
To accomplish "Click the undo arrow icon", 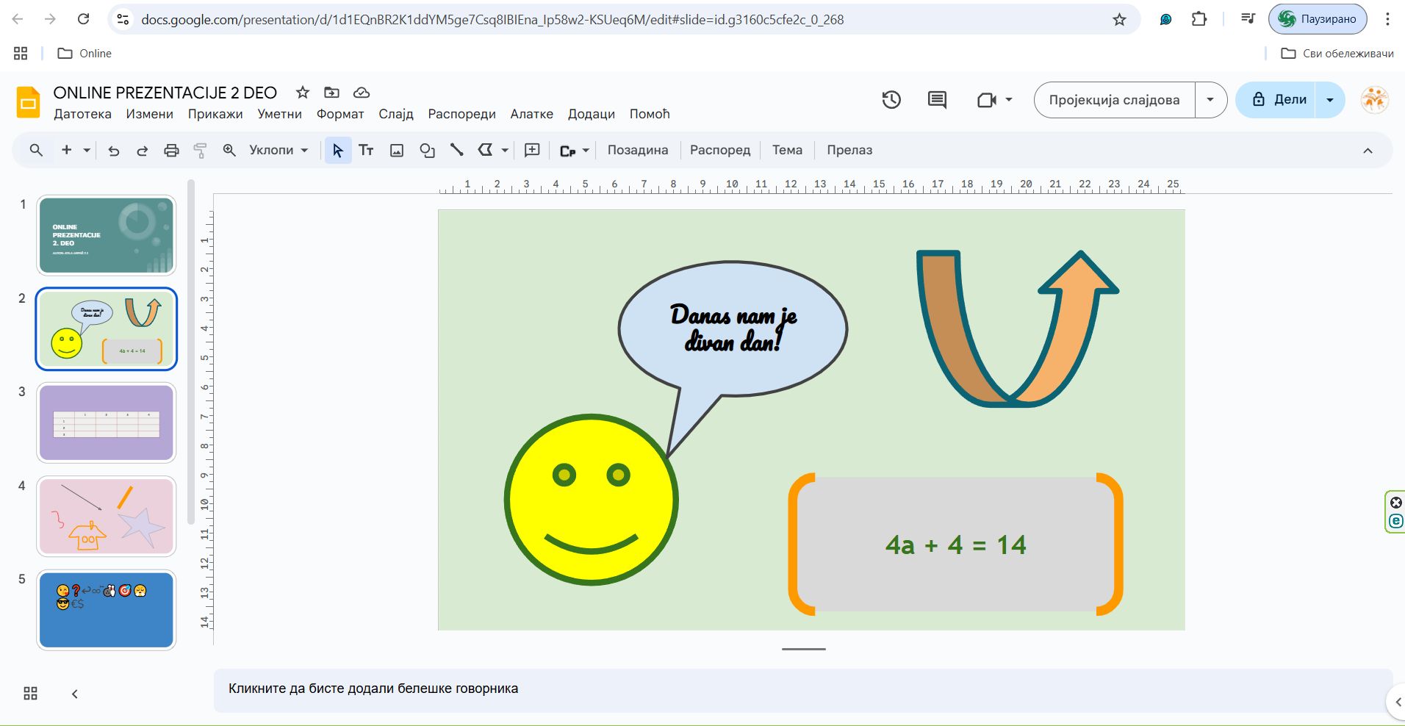I will tap(113, 151).
